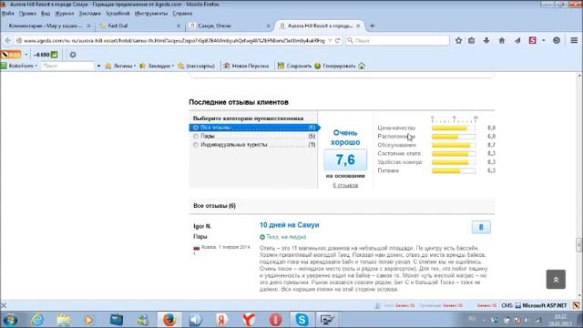
Task: Open the Файл menu
Action: (x=8, y=14)
